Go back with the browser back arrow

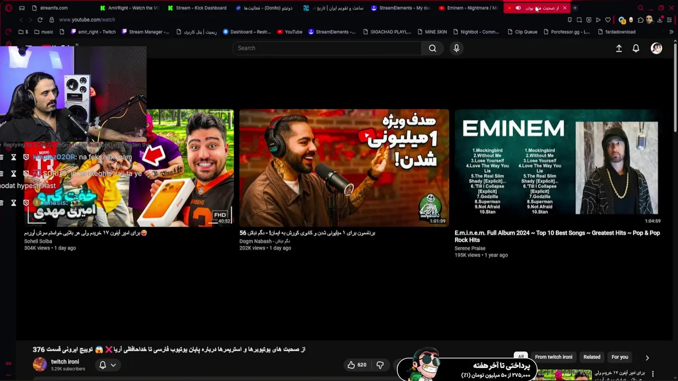21,20
